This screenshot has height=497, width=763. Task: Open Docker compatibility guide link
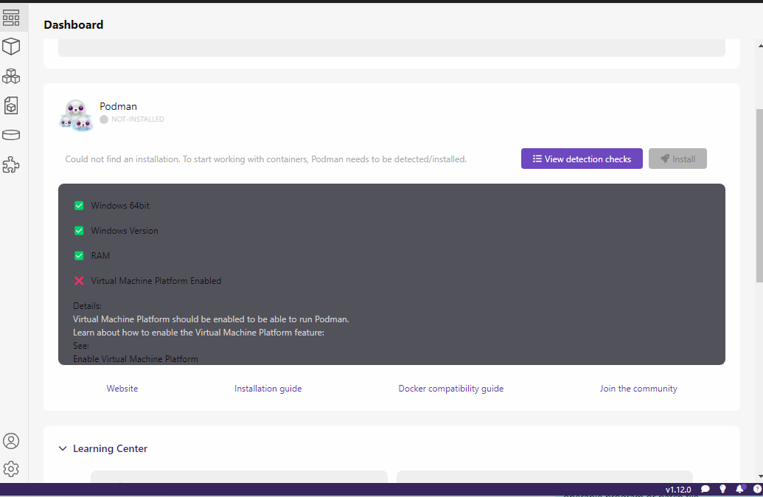point(451,389)
